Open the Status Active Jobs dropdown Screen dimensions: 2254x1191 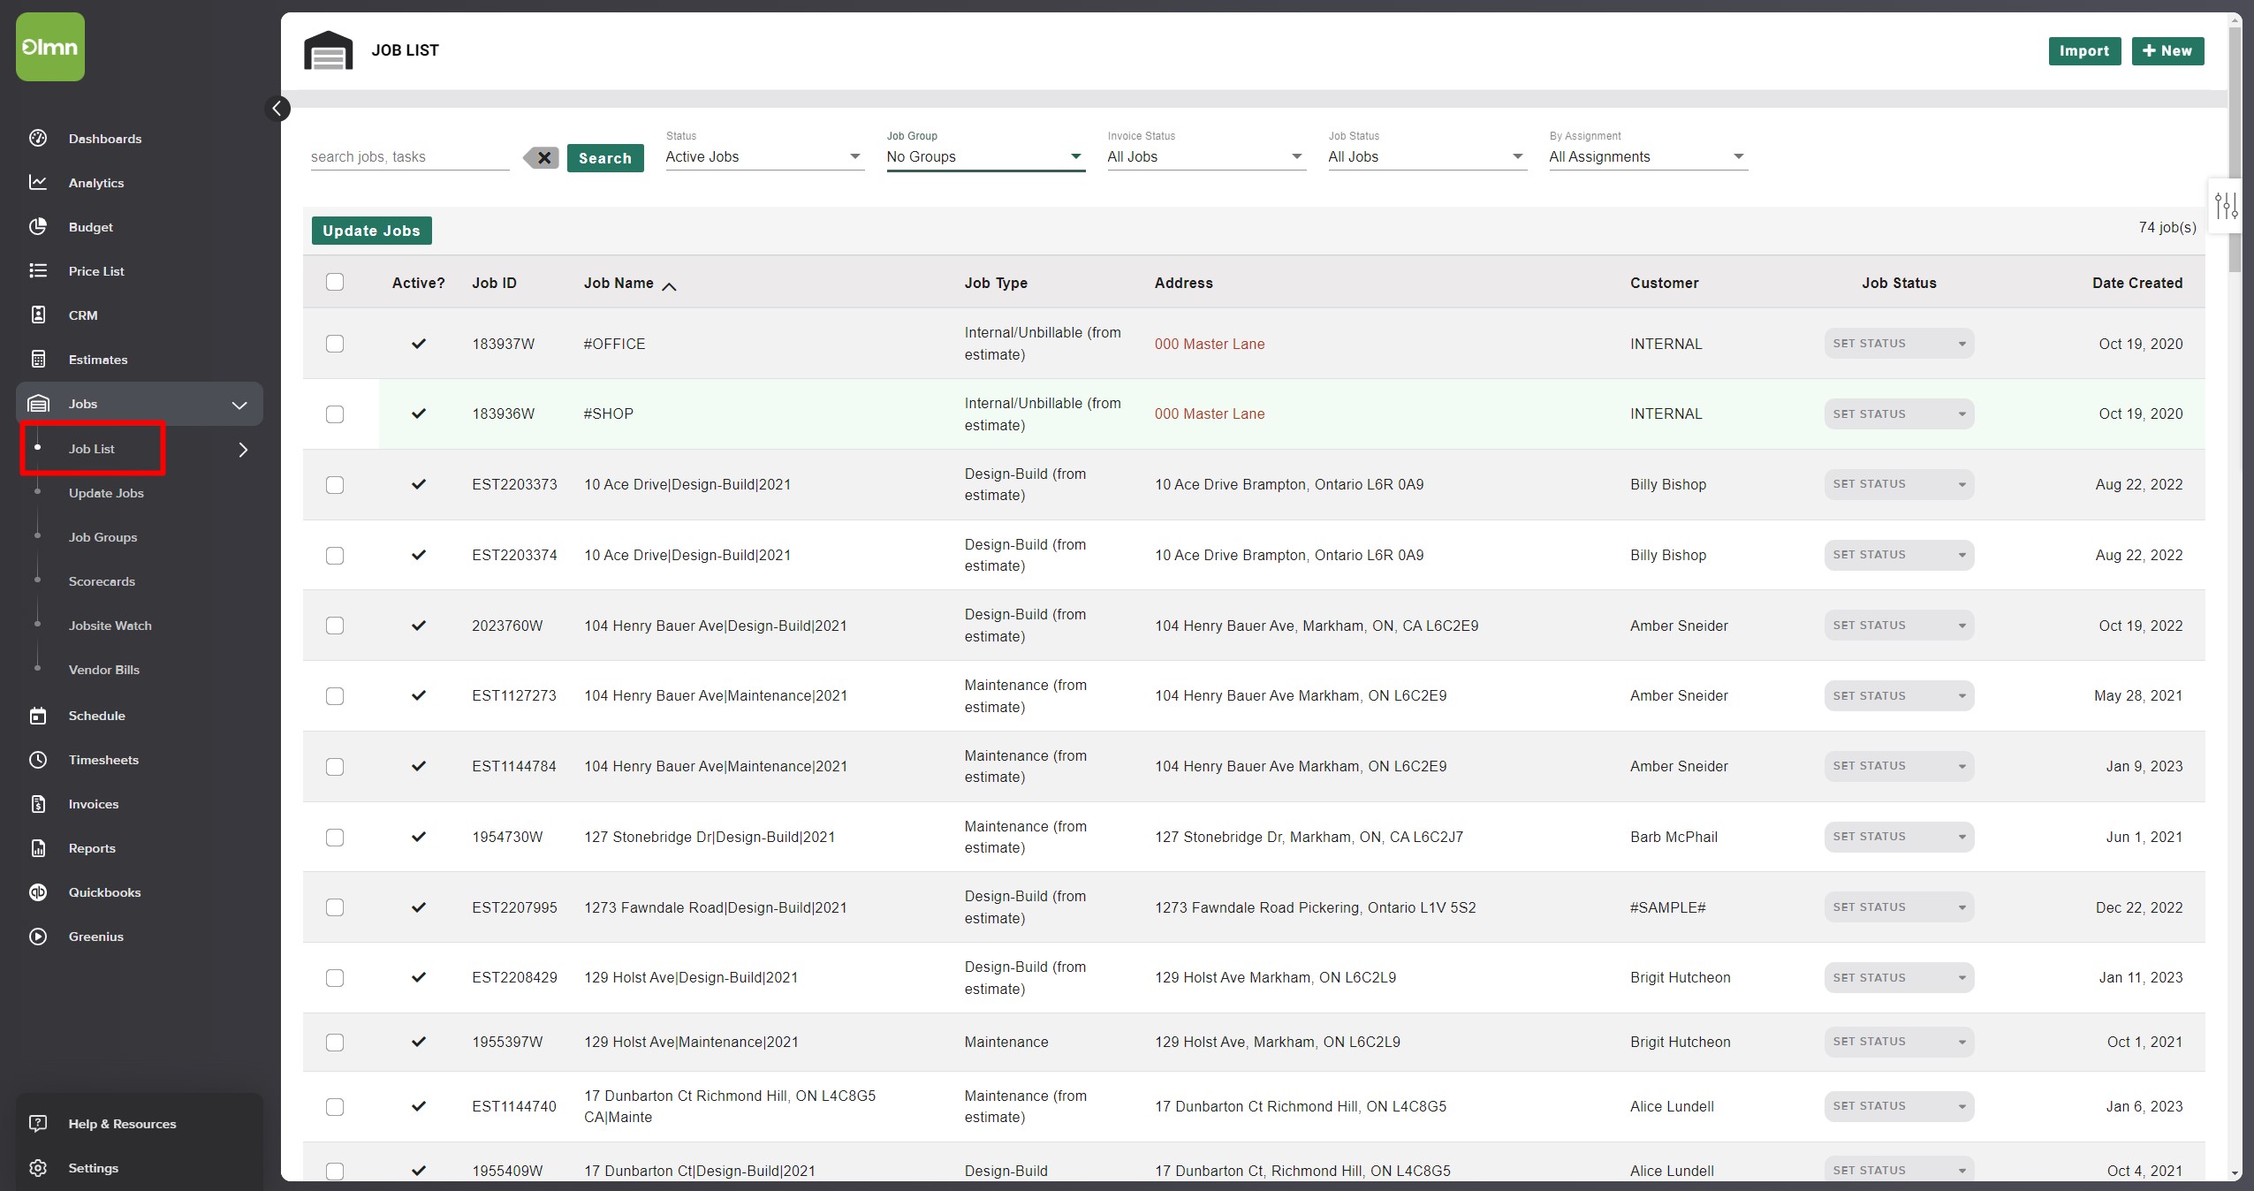764,156
